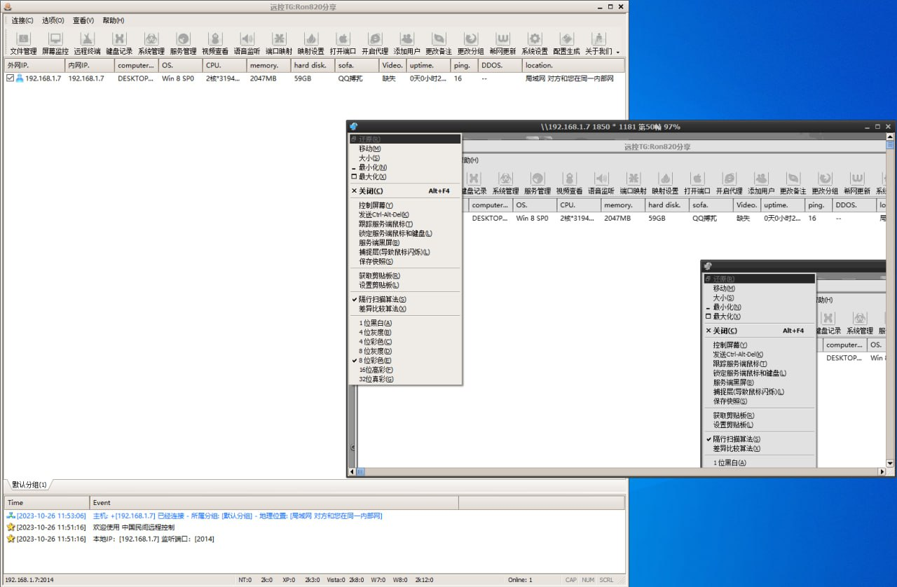This screenshot has height=587, width=897.
Task: Open 系统设置 gear icon in main toolbar
Action: (535, 43)
